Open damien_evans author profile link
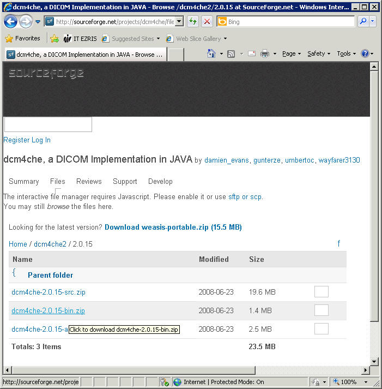The height and width of the screenshot is (389, 382). [227, 160]
